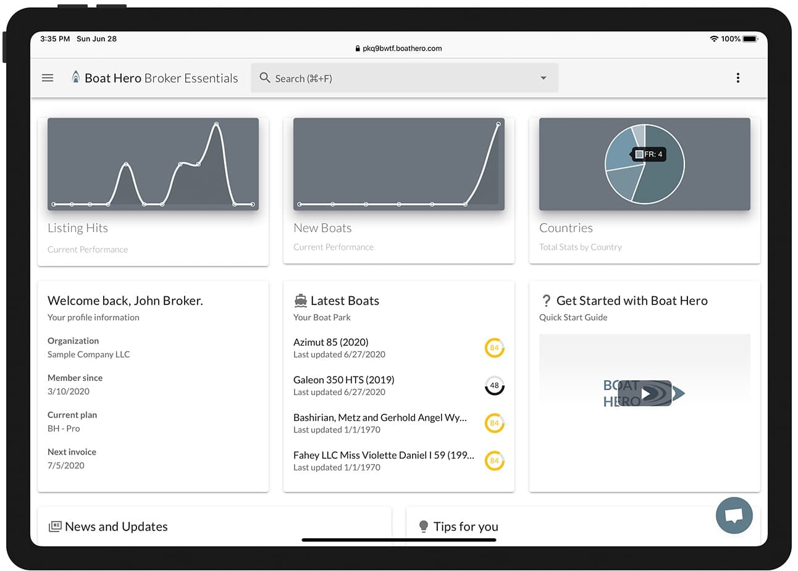The height and width of the screenshot is (571, 798).
Task: Expand the search bar dropdown arrow
Action: (544, 78)
